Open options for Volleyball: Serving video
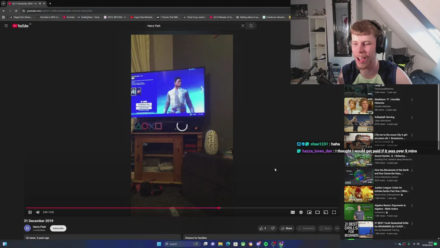The image size is (440, 248). 412,117
